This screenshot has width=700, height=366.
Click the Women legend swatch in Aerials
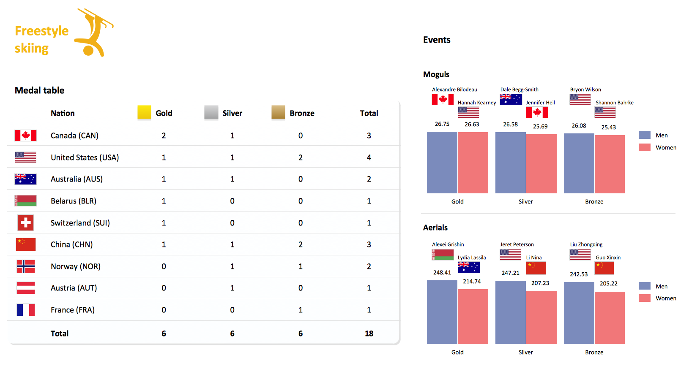[x=645, y=298]
